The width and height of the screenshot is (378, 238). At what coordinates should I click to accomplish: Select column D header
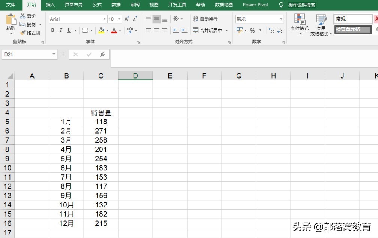point(135,76)
